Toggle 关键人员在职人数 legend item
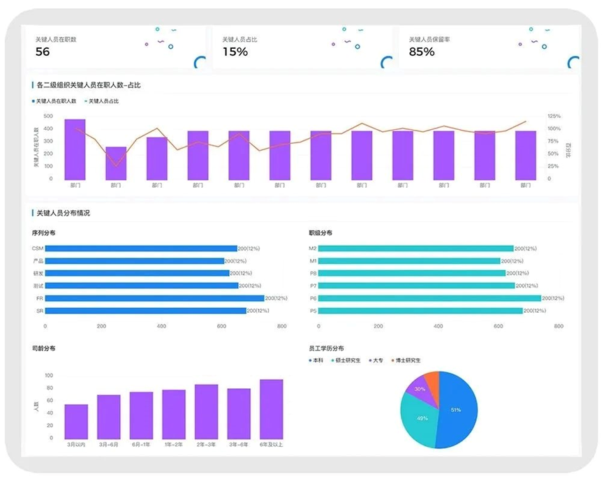The height and width of the screenshot is (481, 604). pos(54,101)
